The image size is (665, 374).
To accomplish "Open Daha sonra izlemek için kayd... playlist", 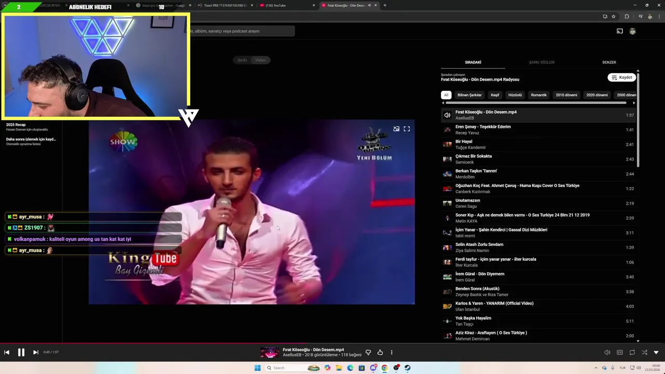I will pos(31,141).
